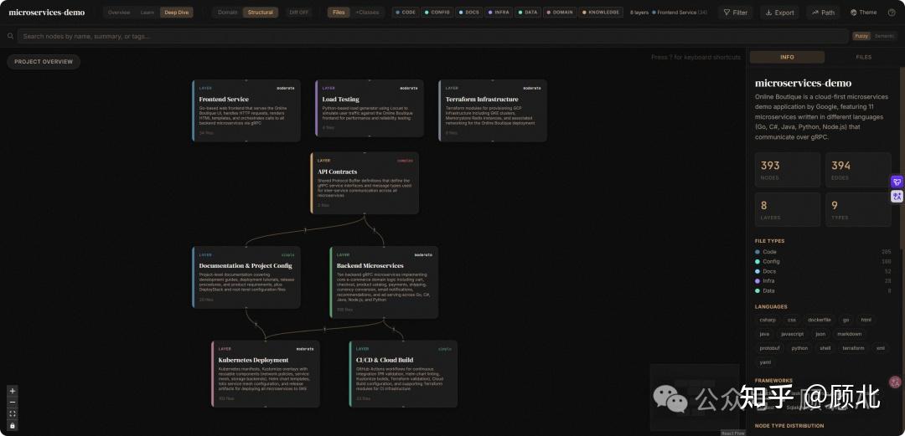Open the Documentation & Project Config card
The image size is (905, 436).
(x=246, y=277)
